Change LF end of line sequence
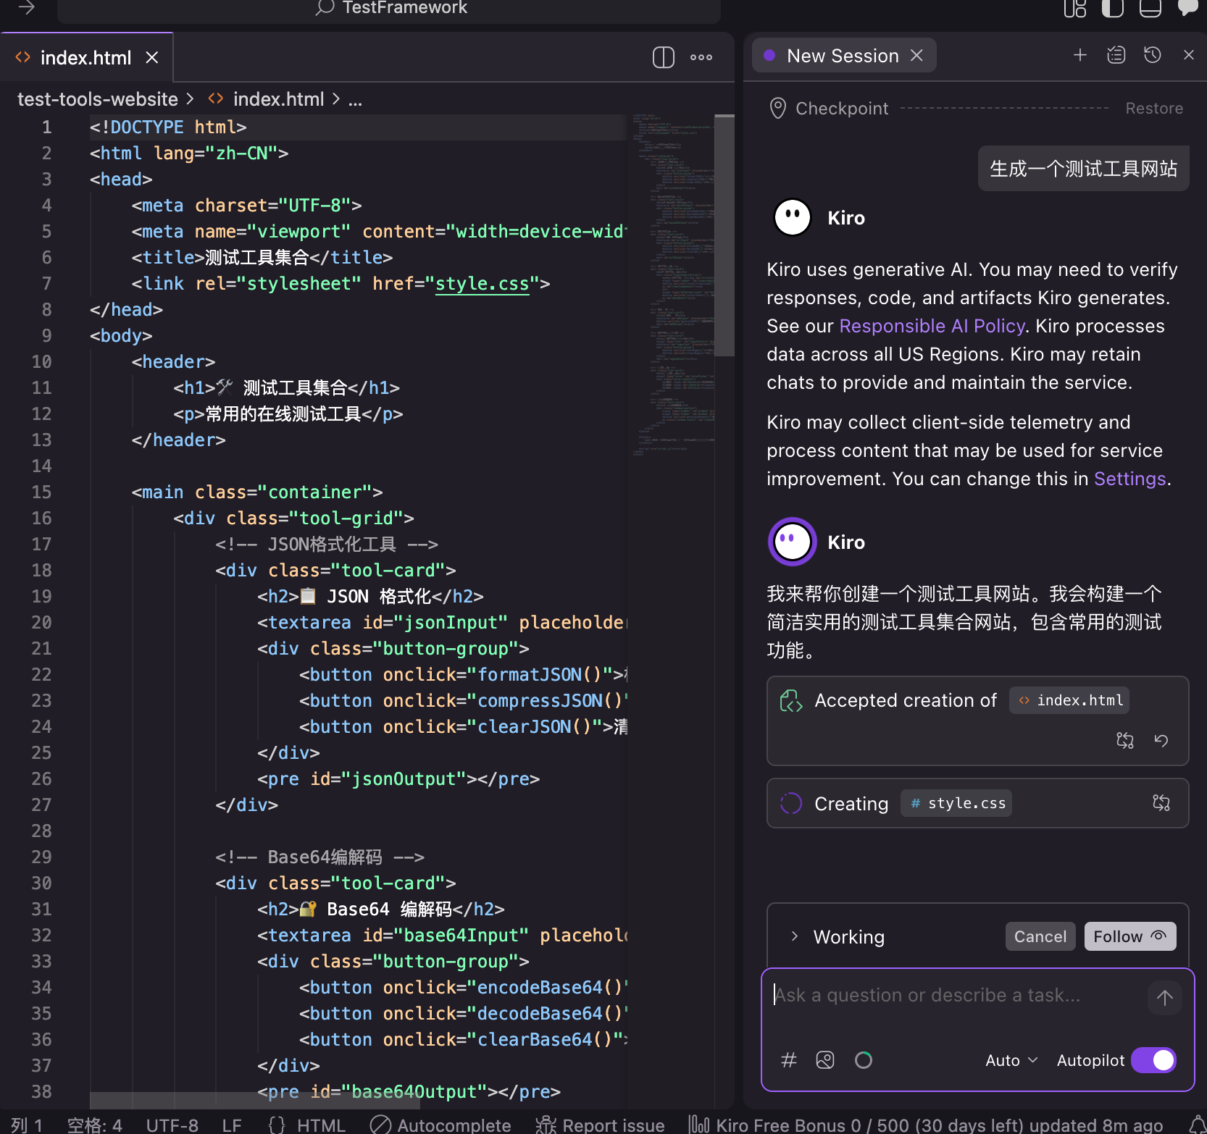This screenshot has width=1207, height=1134. click(x=232, y=1125)
